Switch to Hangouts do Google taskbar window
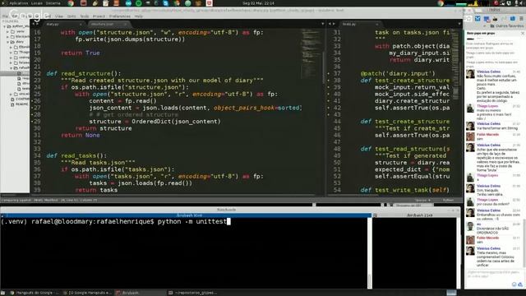The height and width of the screenshot is (296, 526). click(x=35, y=293)
